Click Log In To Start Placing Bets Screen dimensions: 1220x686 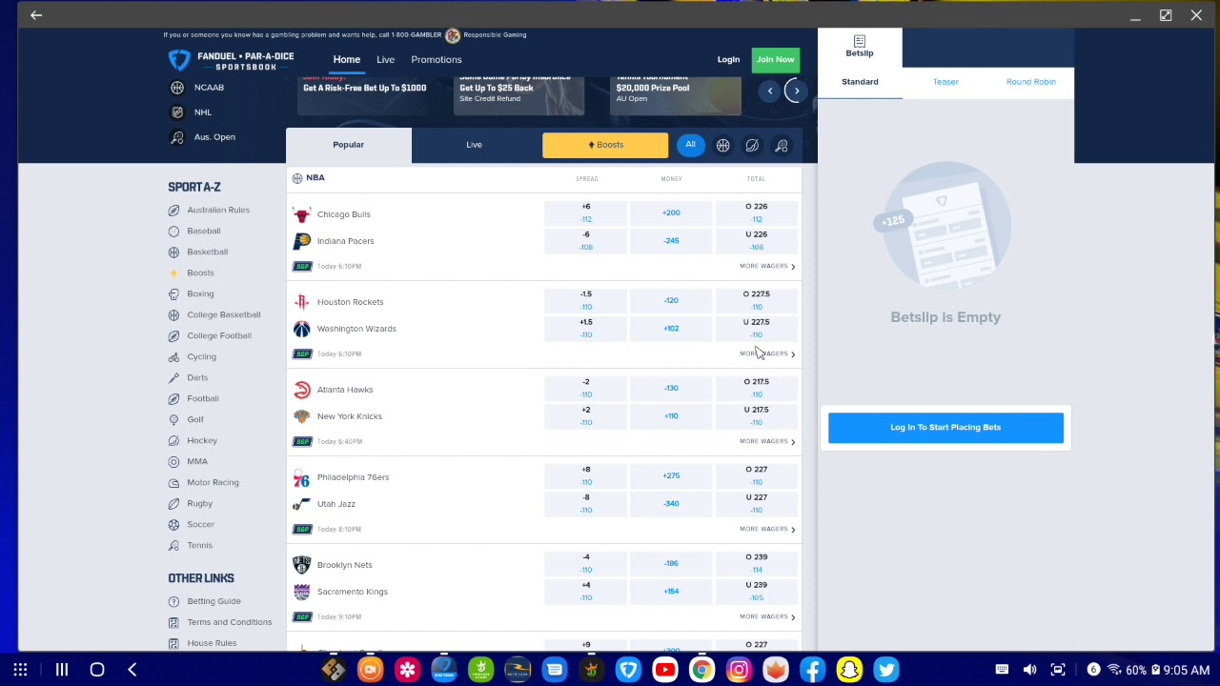[x=945, y=428]
